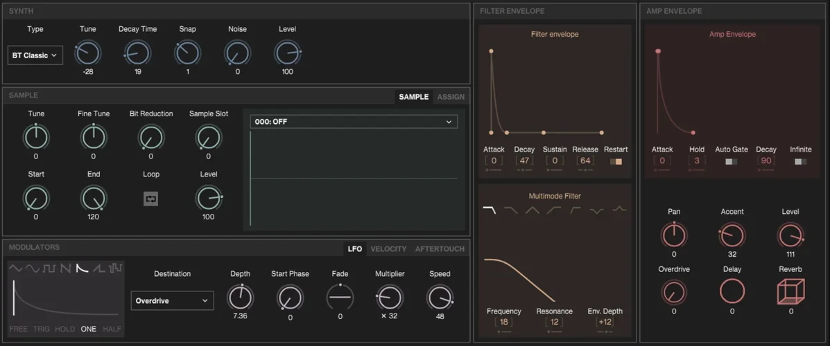Switch to the ASSIGN tab

(451, 97)
